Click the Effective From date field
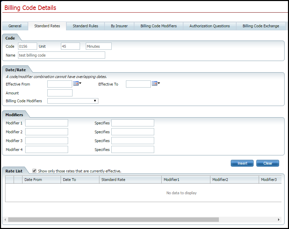The width and height of the screenshot is (289, 229). click(60, 84)
